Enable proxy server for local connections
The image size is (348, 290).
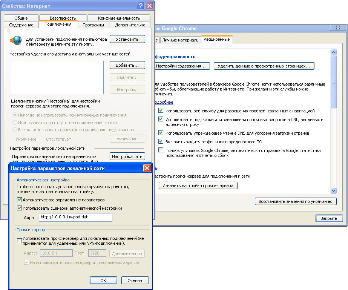click(x=20, y=241)
